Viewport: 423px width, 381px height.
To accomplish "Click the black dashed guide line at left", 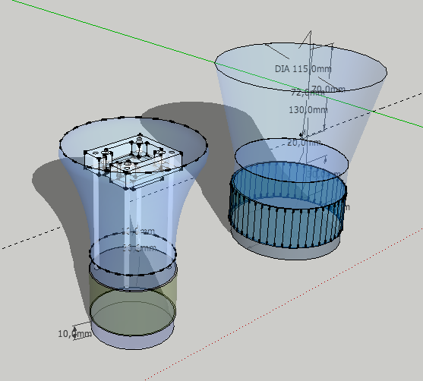I will (31, 238).
